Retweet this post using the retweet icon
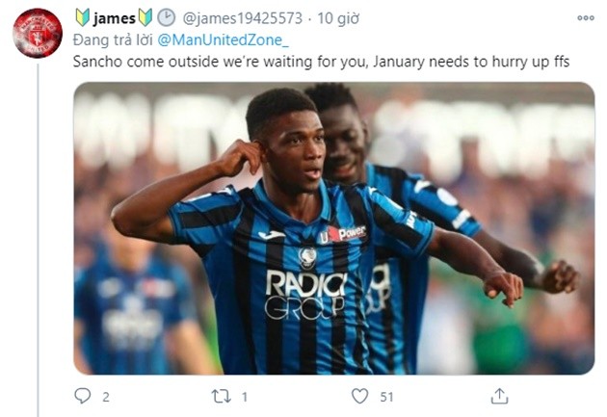The image size is (607, 417). click(221, 396)
